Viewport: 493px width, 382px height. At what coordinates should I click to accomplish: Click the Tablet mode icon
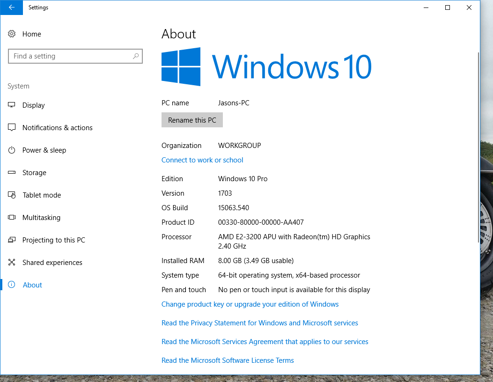click(x=12, y=195)
